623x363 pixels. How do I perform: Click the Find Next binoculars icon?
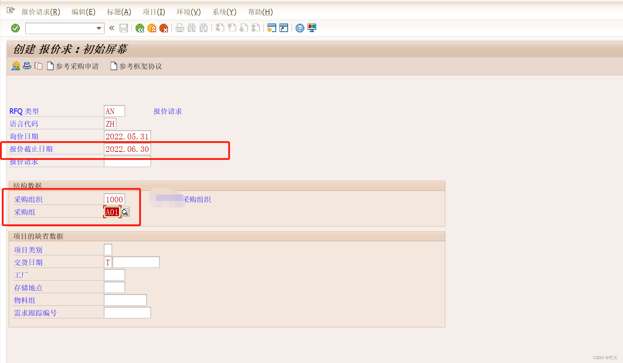pyautogui.click(x=204, y=28)
